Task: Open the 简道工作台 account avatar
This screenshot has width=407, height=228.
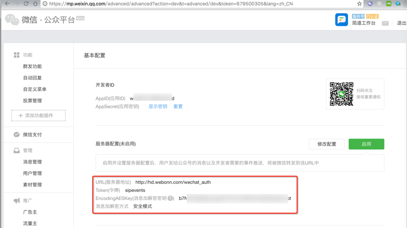Action: [341, 20]
